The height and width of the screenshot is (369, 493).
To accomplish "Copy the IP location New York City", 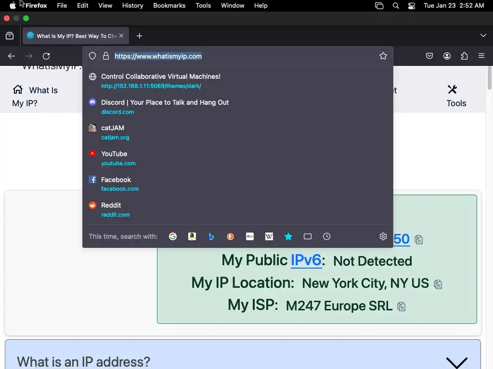I will tap(438, 284).
